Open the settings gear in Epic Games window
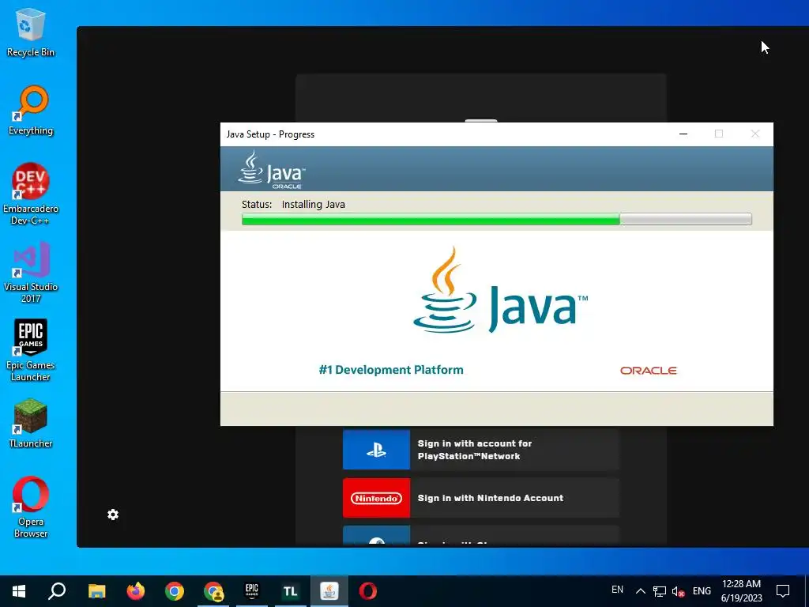This screenshot has width=809, height=607. (113, 515)
